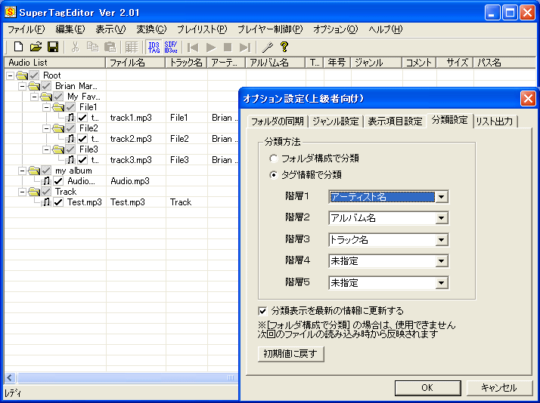540x403 pixels.
Task: Save tags with the floppy disk icon
Action: 53,47
